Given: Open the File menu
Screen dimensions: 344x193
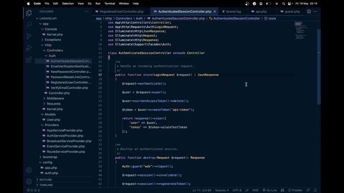Looking at the screenshot, I should (47, 4).
